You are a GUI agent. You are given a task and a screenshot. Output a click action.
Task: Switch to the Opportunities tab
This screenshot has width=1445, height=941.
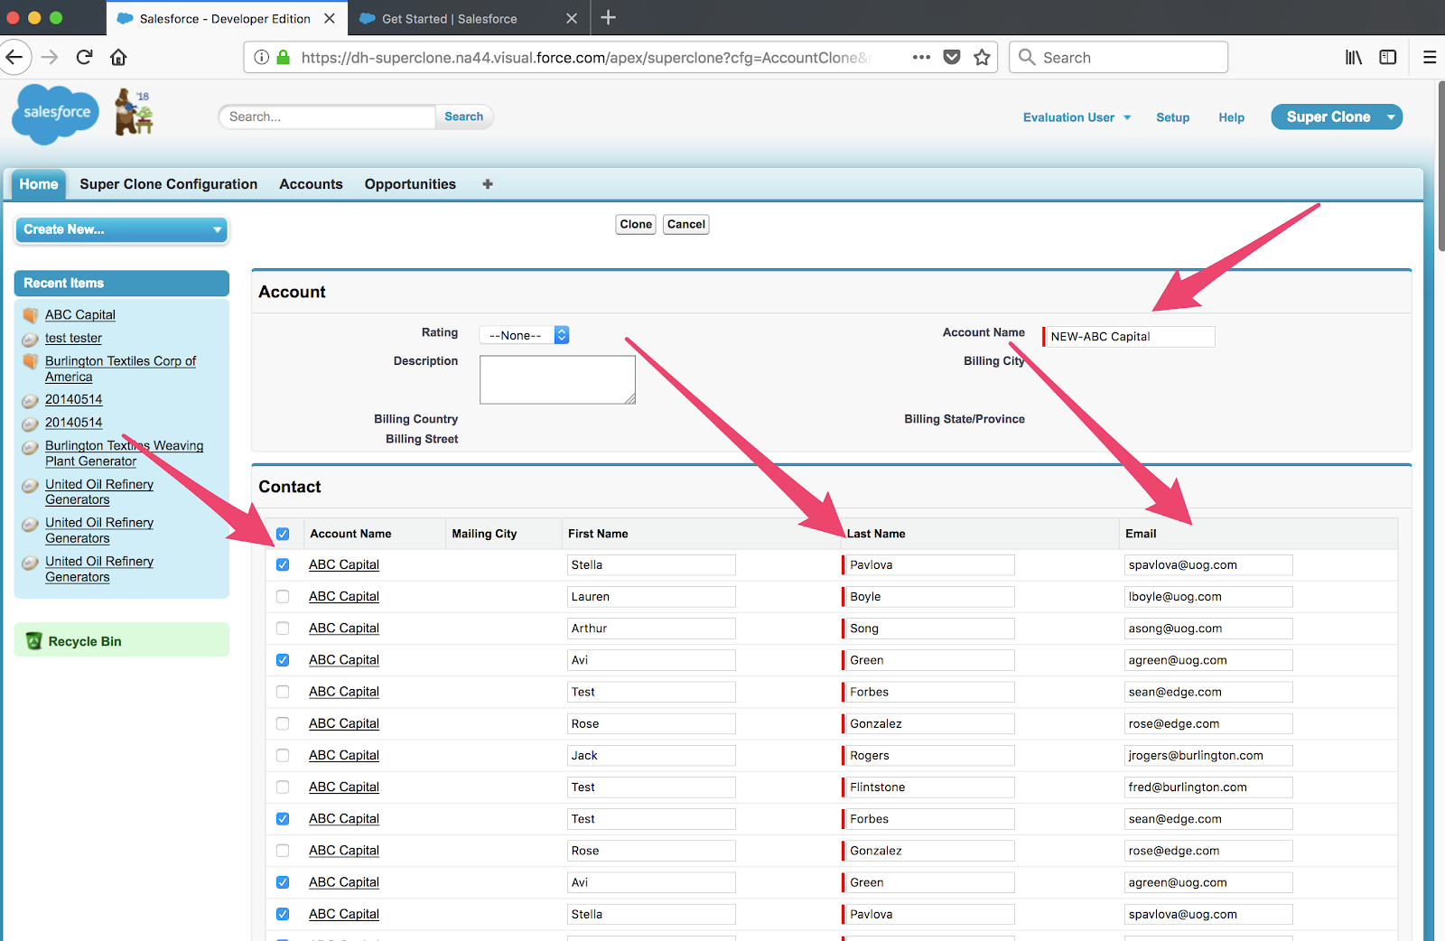coord(410,184)
